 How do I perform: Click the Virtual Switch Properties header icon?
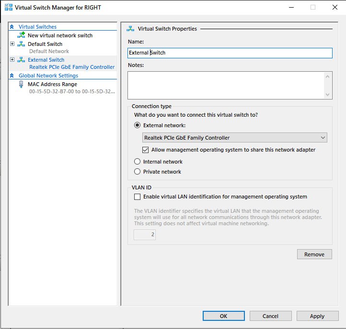pyautogui.click(x=131, y=29)
